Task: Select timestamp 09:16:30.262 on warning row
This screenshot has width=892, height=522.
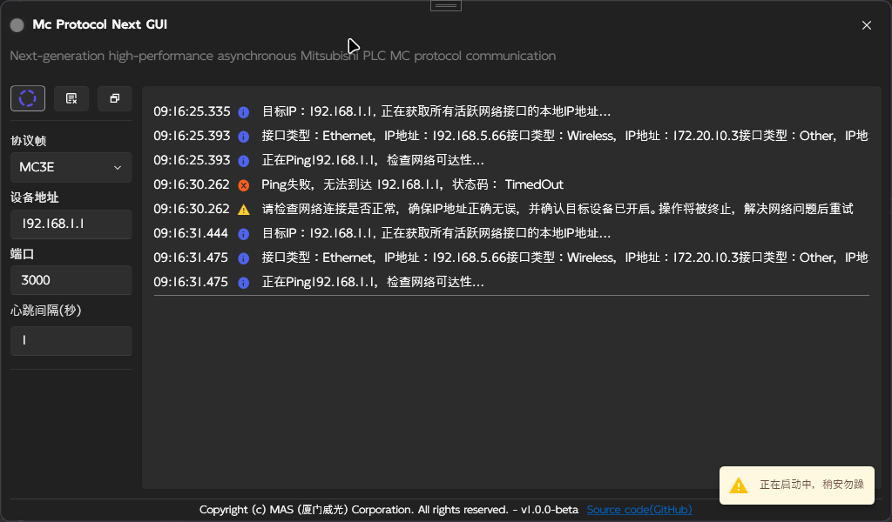Action: tap(191, 209)
